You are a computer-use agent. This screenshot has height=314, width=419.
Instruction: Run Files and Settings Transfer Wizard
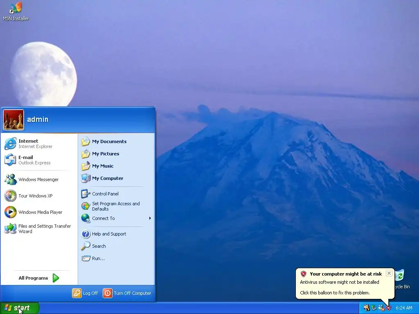(39, 229)
